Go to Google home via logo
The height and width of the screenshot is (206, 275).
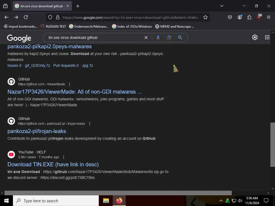point(19,38)
